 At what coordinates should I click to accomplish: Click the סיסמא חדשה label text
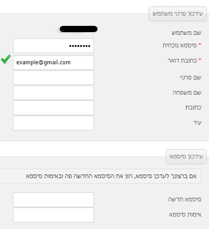click(x=185, y=200)
